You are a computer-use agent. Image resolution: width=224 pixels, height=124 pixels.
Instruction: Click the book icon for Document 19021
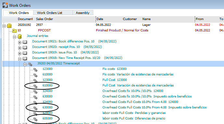[25, 42]
